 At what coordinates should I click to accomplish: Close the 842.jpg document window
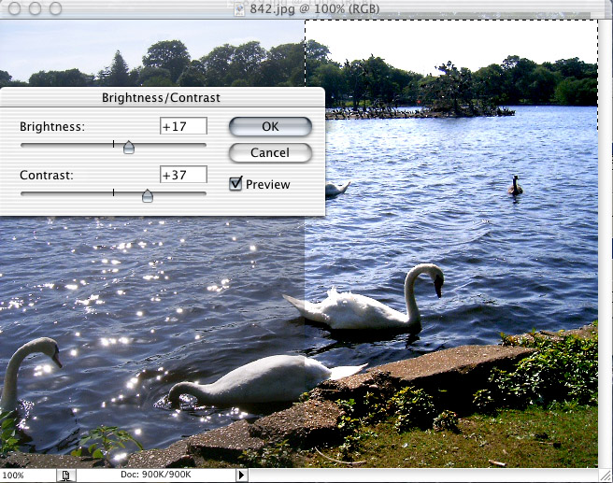tap(13, 8)
